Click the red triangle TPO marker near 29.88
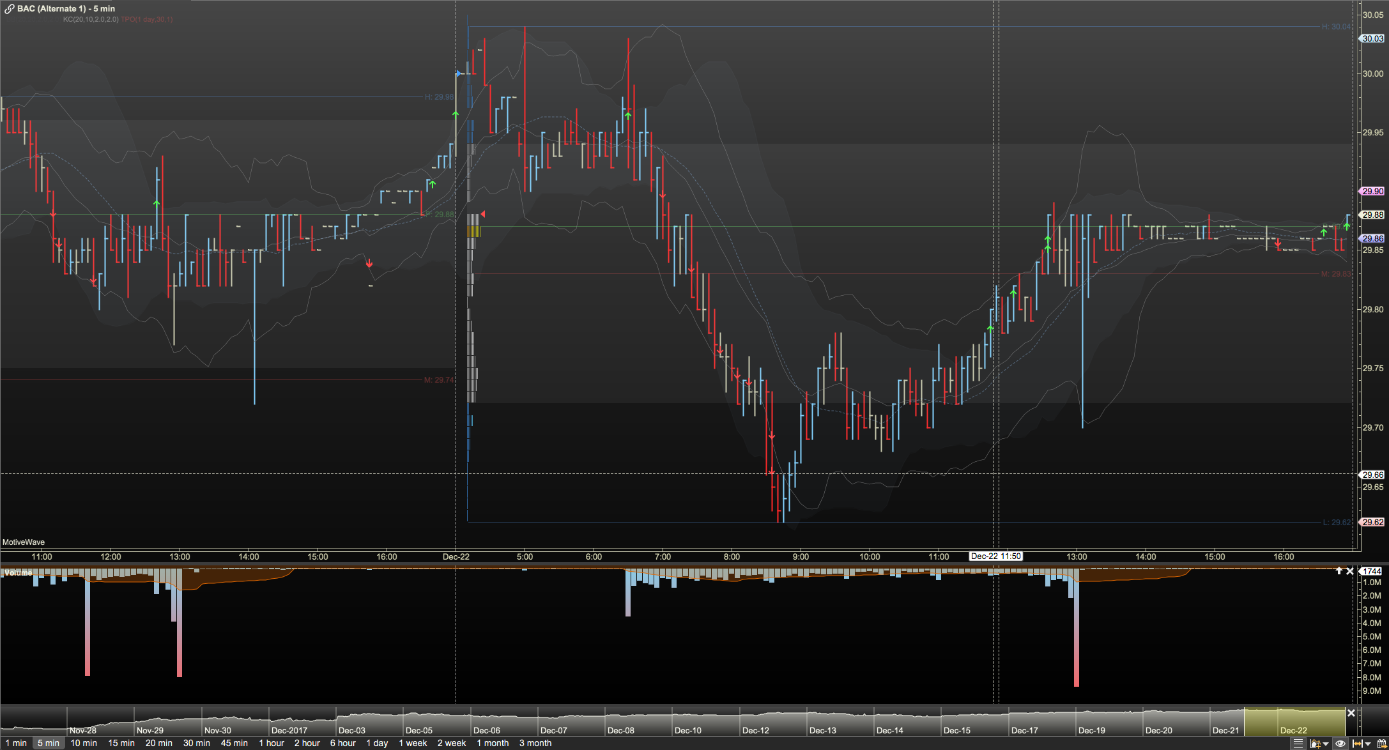The width and height of the screenshot is (1389, 750). (x=483, y=214)
